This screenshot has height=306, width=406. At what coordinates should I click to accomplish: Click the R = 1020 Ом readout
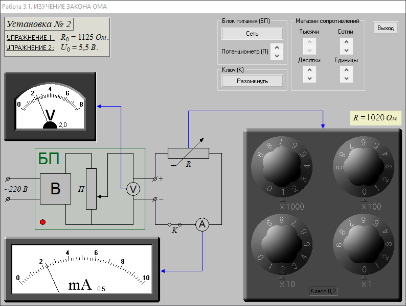click(375, 118)
